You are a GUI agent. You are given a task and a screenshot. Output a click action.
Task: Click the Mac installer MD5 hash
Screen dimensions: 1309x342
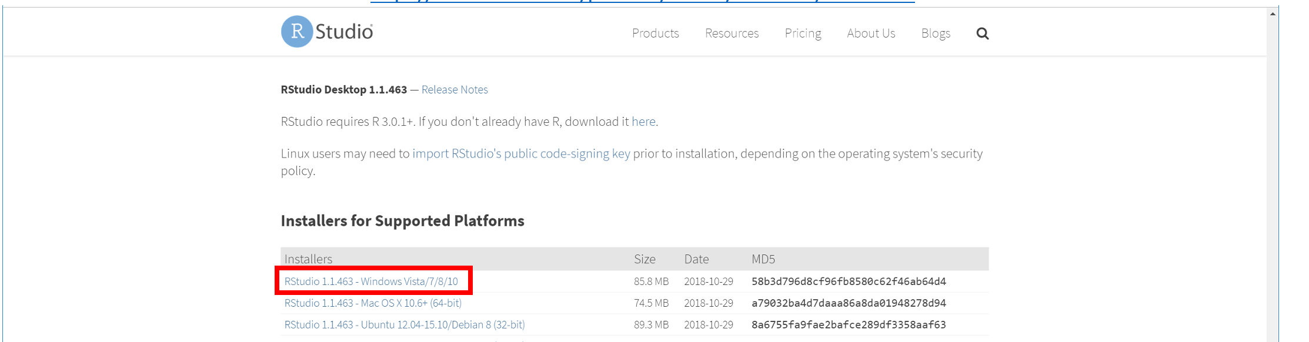pyautogui.click(x=849, y=303)
